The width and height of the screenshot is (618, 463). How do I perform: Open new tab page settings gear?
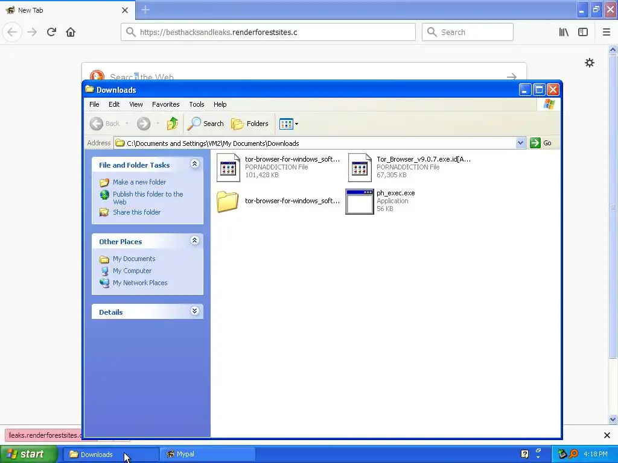coord(589,63)
